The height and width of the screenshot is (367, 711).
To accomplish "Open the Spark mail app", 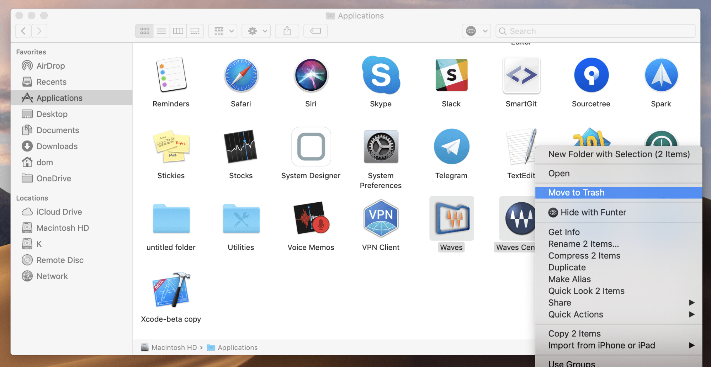I will click(x=661, y=75).
